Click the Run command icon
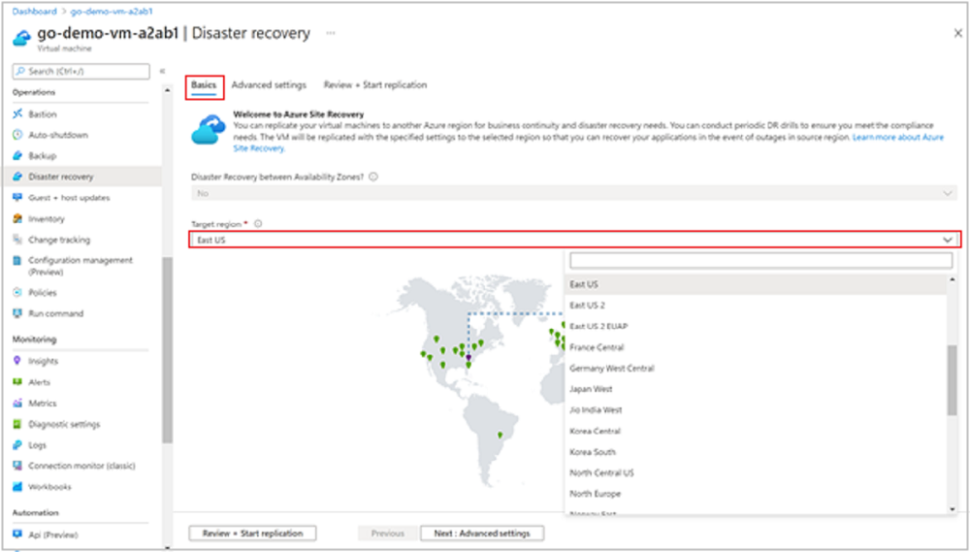 pyautogui.click(x=17, y=313)
